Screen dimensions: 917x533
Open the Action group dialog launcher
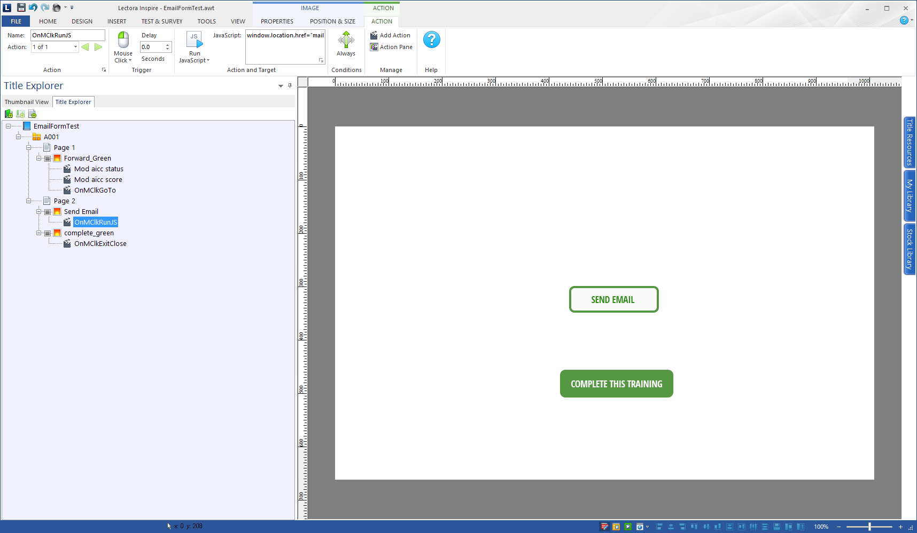[x=104, y=70]
